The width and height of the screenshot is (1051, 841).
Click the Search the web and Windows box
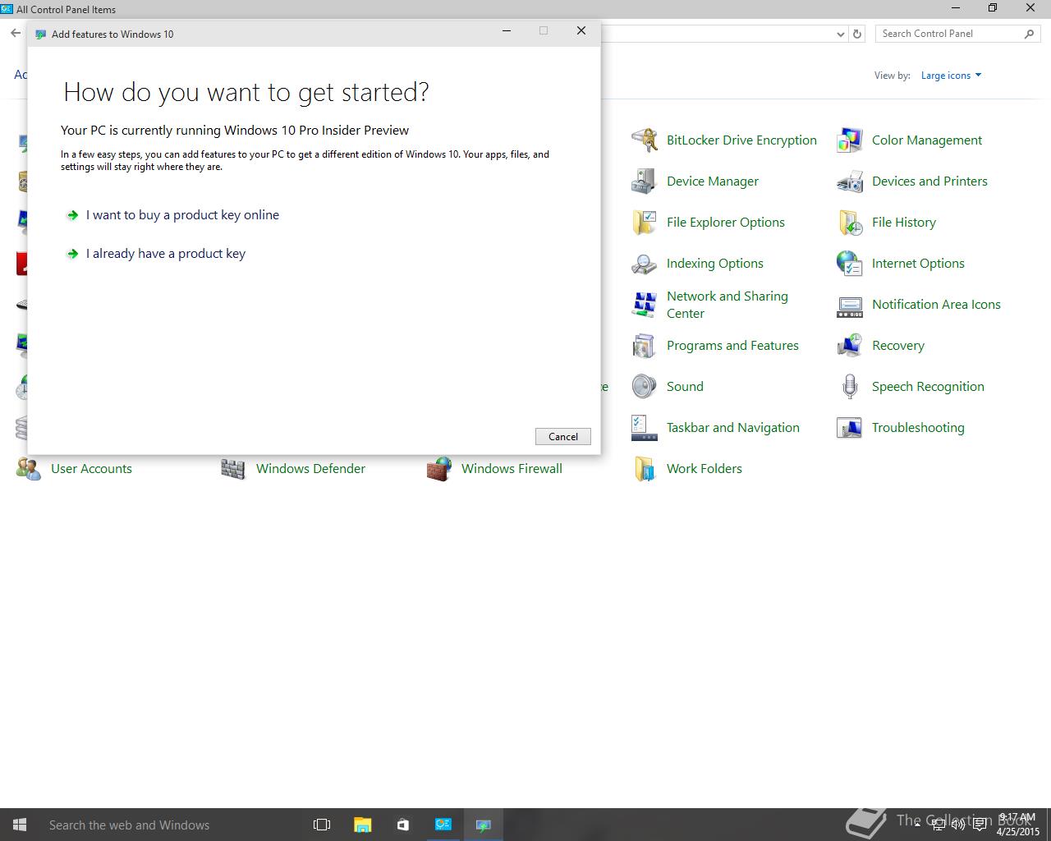[x=171, y=825]
